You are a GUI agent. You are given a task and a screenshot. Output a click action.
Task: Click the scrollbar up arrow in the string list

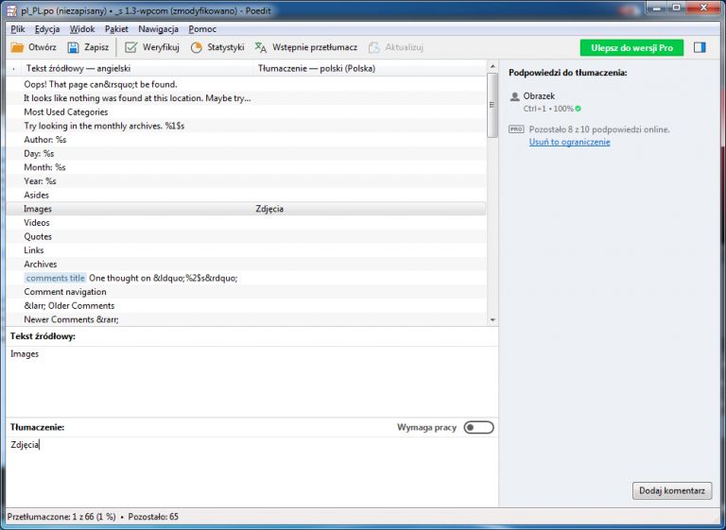[492, 67]
